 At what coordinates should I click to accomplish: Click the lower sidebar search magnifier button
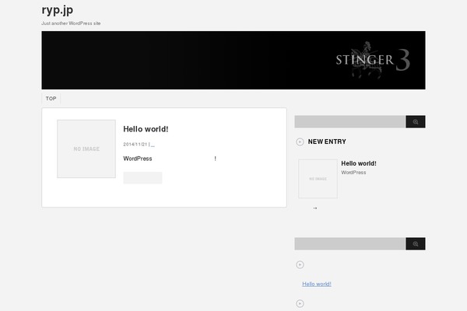click(x=416, y=243)
